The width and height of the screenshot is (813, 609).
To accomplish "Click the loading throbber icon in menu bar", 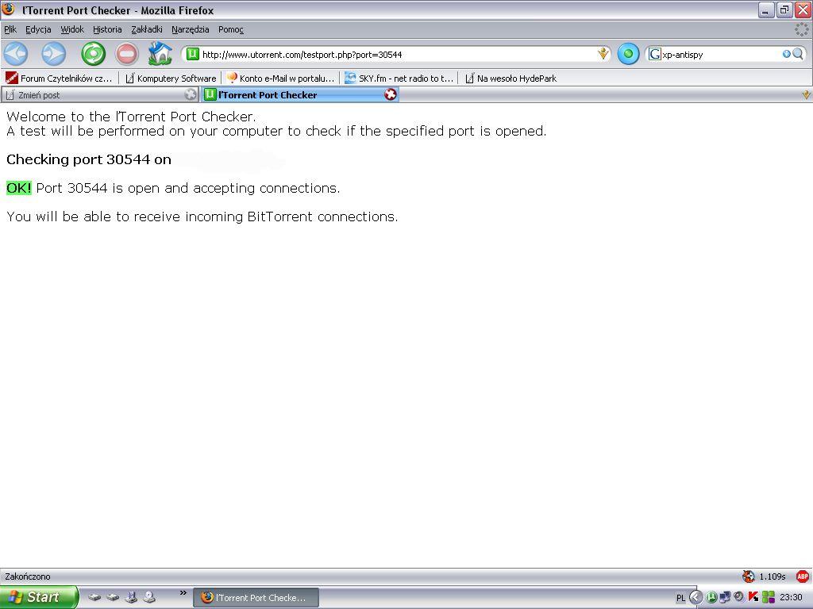I will 802,29.
